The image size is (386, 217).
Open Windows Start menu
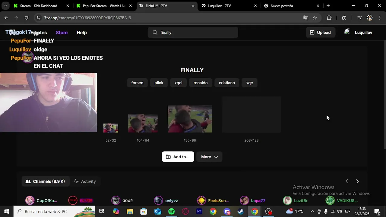click(x=7, y=212)
